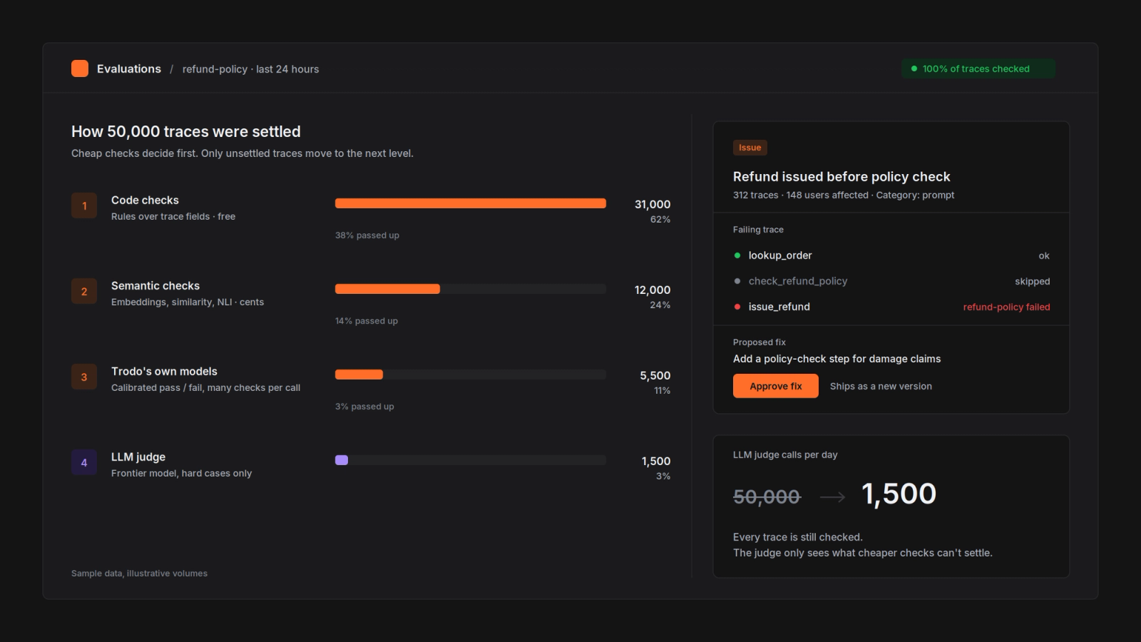Click the Semantic checks progress bar
The height and width of the screenshot is (642, 1141).
(x=471, y=289)
